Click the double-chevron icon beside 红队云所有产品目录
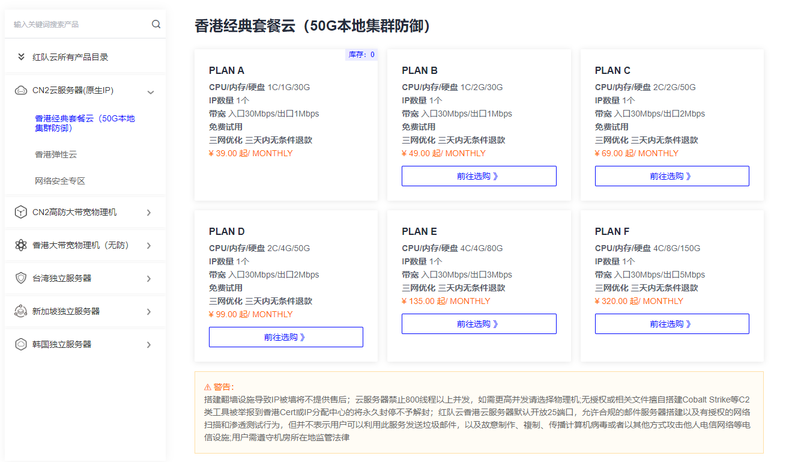 21,57
